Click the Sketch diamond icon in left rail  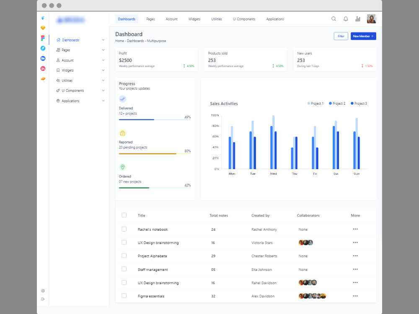[43, 28]
